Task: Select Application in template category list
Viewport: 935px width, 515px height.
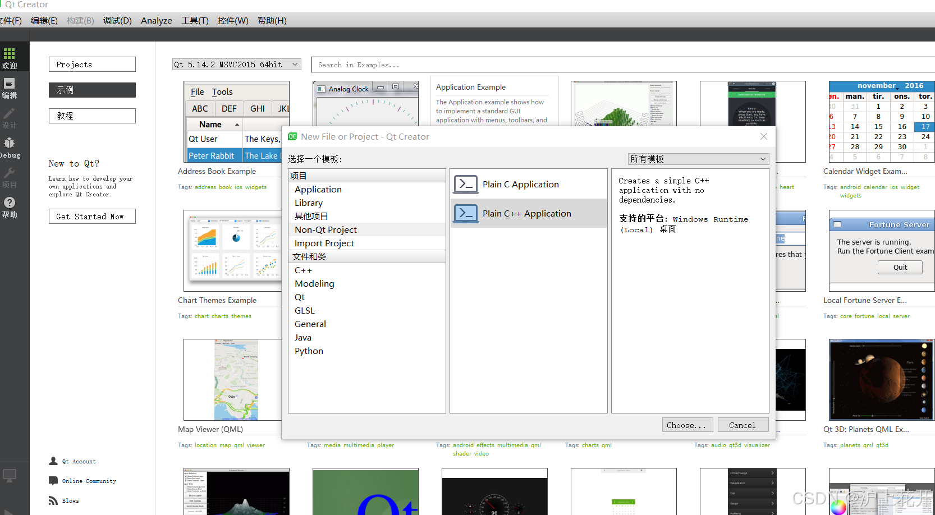Action: 367,190
